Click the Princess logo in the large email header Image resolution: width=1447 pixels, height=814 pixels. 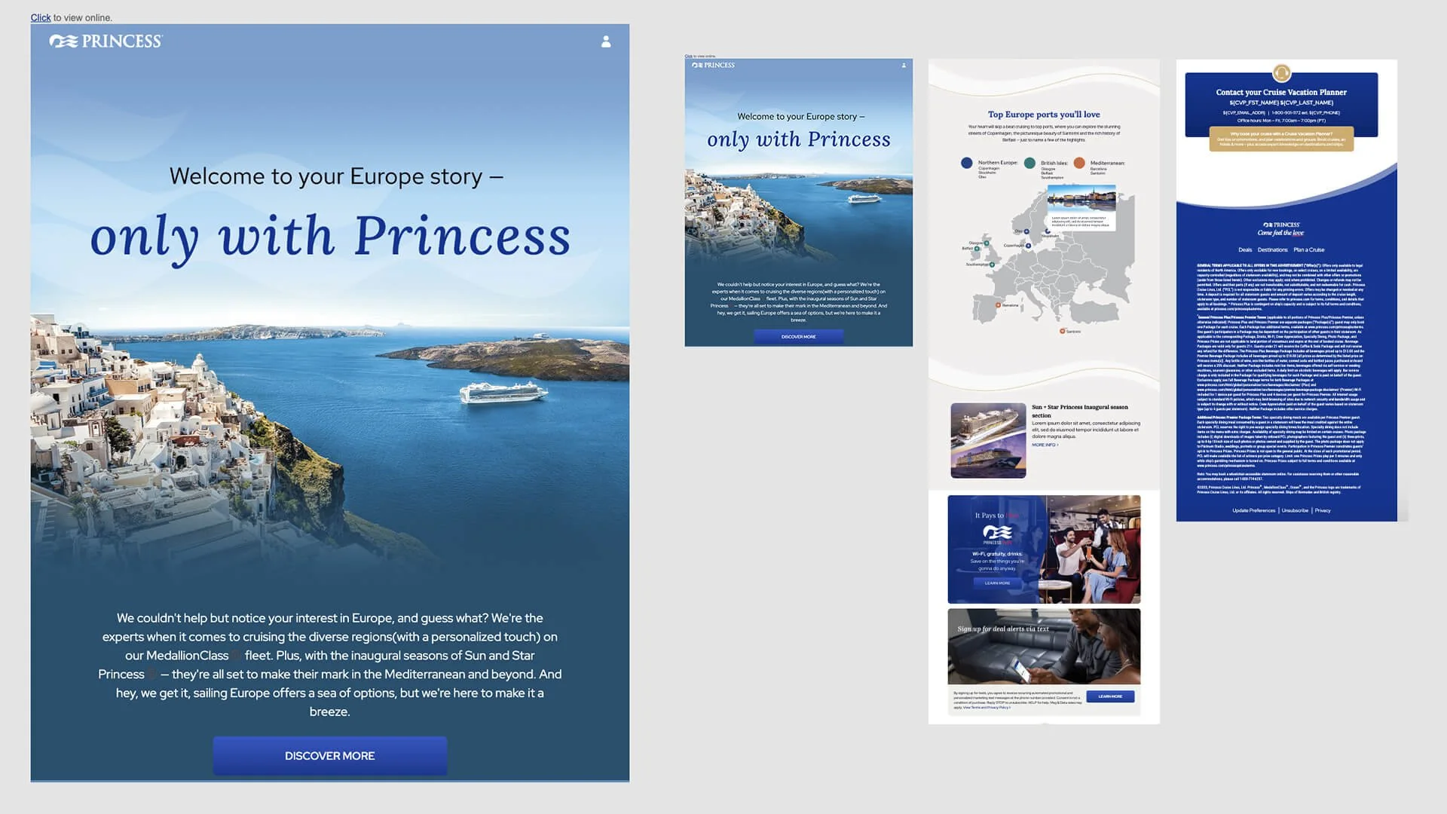click(x=106, y=41)
